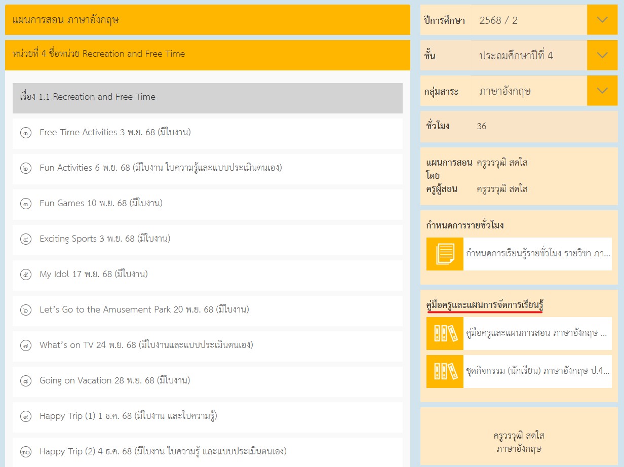
Task: Click the teacher manual binder icon
Action: [x=445, y=333]
